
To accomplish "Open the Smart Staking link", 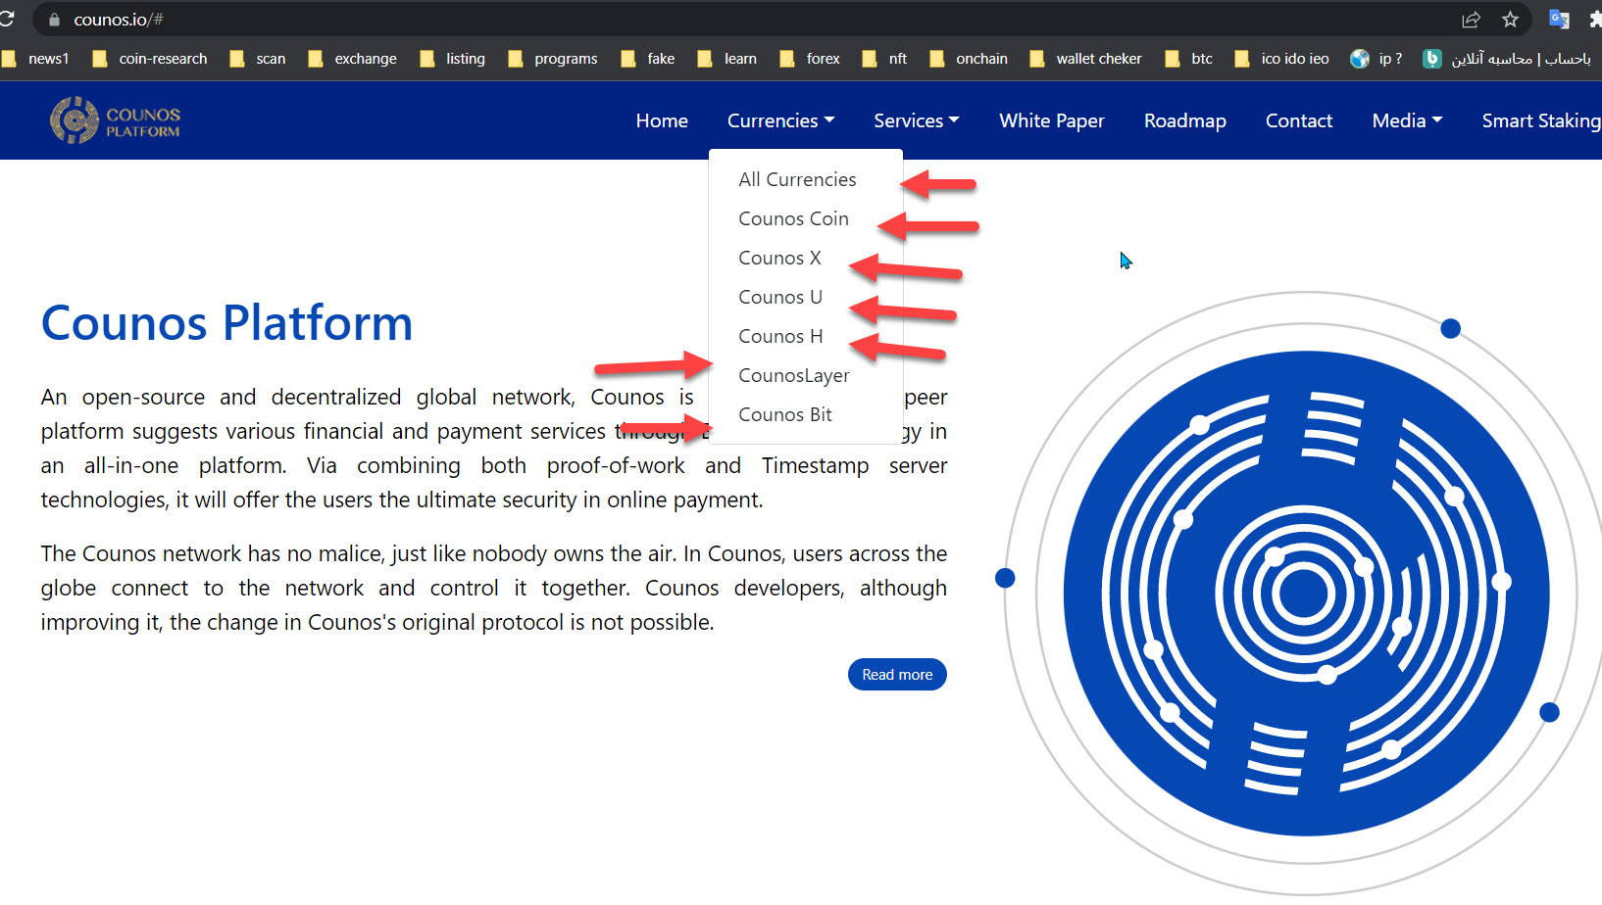I will coord(1541,120).
